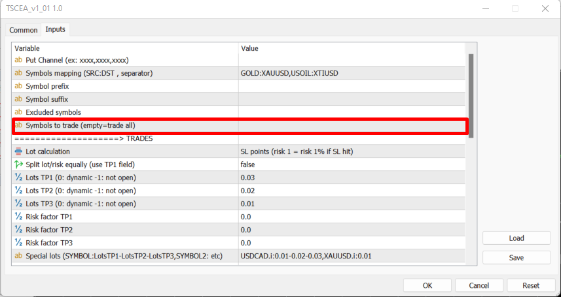This screenshot has width=561, height=297.
Task: Click the ½ icon beside Risk factor TP2
Action: (x=18, y=230)
